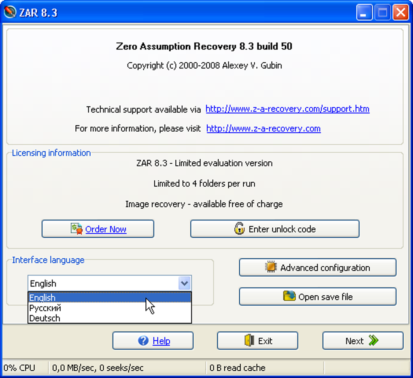Image resolution: width=413 pixels, height=378 pixels.
Task: Click the '0,0 MB/sec, 0 seeks/sec' status text
Action: tap(98, 367)
